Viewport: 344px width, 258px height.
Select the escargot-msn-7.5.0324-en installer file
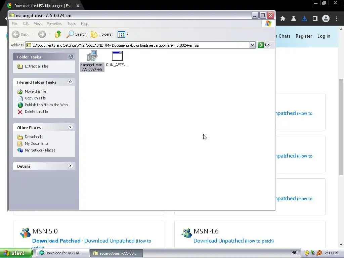click(x=92, y=61)
